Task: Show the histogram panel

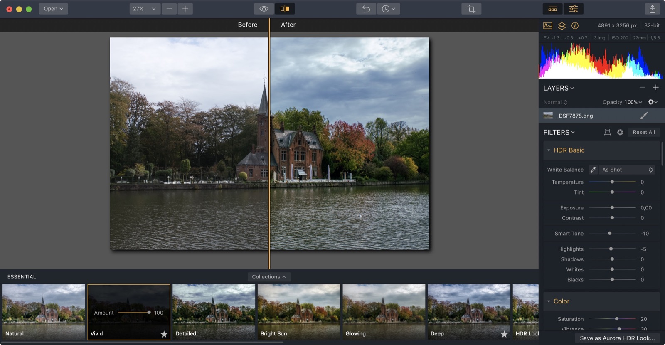Action: click(x=548, y=26)
